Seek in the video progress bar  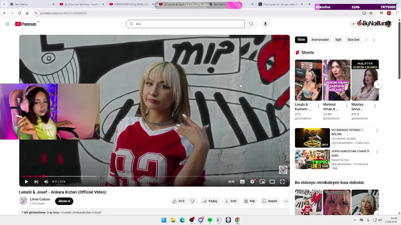coord(154,177)
